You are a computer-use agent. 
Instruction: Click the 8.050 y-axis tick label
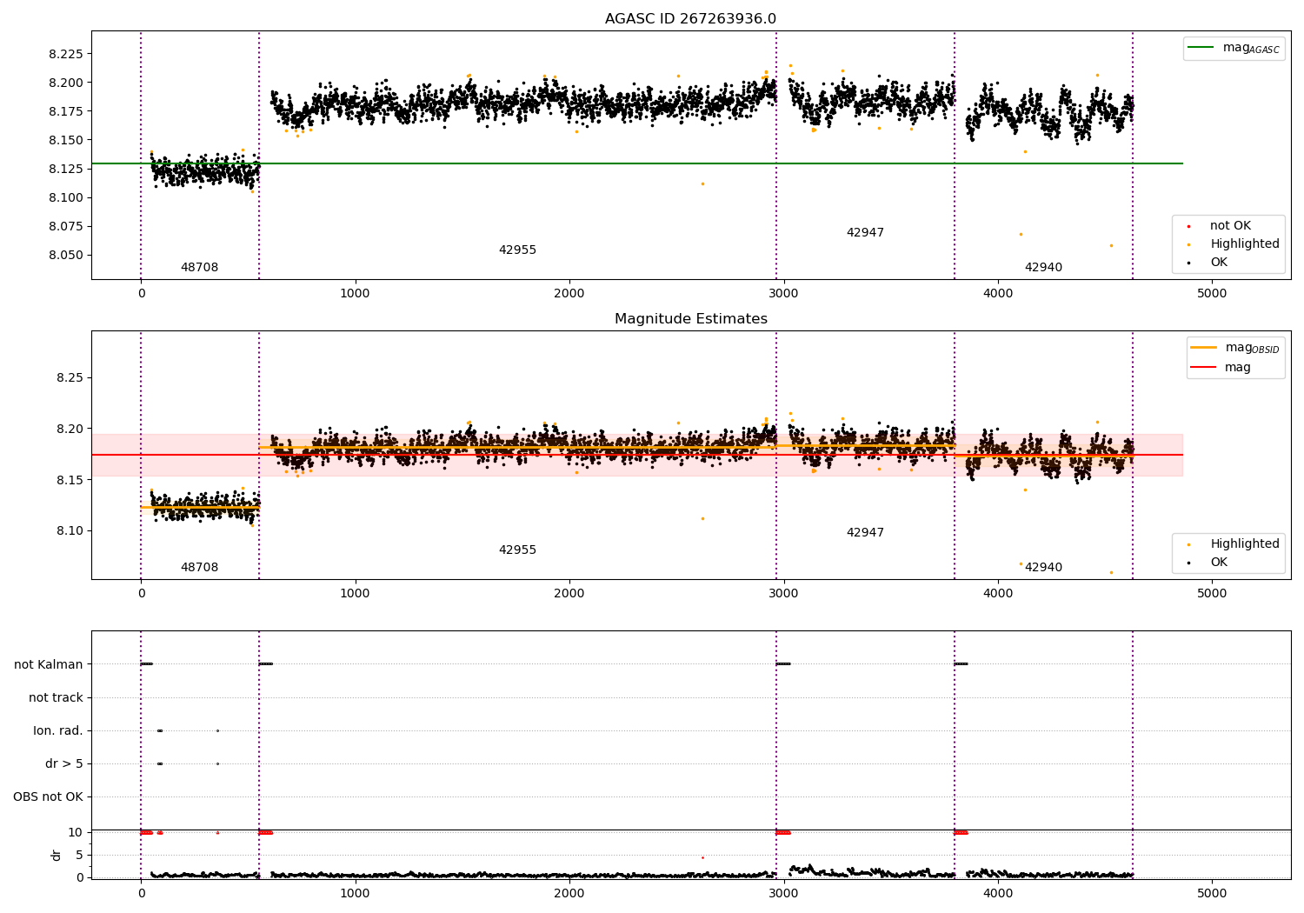coord(66,255)
